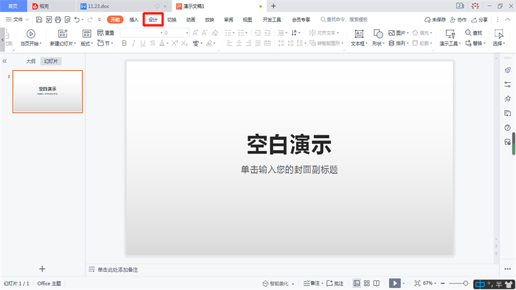
Task: Open the zoom percentage 67% dropdown
Action: point(435,284)
